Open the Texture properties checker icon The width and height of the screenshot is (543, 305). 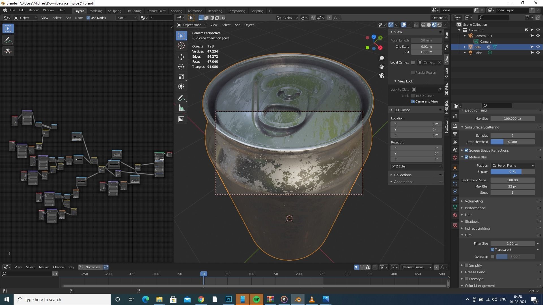pos(455,225)
